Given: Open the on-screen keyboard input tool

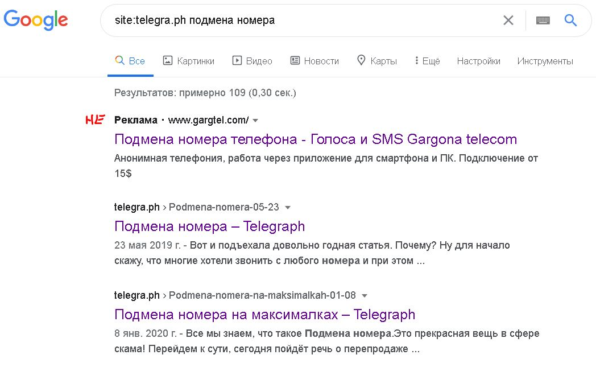Looking at the screenshot, I should [543, 20].
